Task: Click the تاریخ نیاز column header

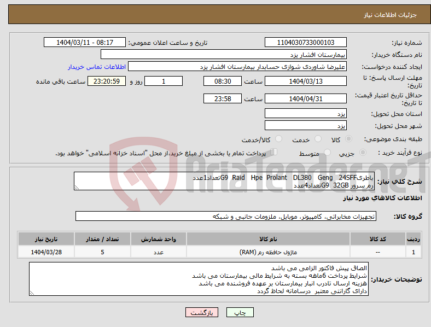Action: tap(46, 239)
